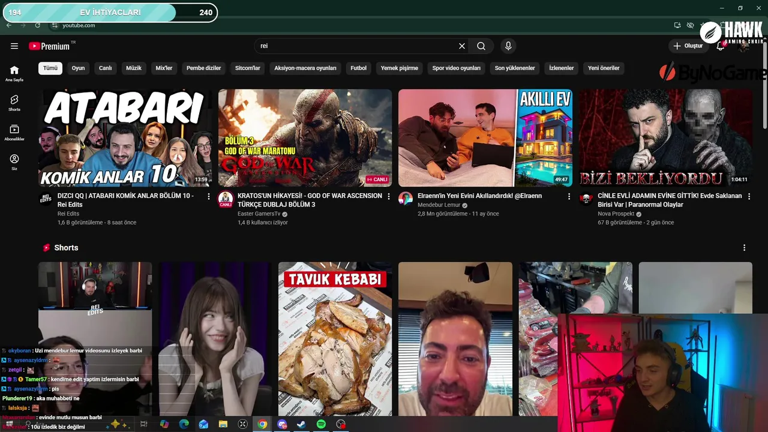This screenshot has width=768, height=432.
Task: Open the Easter GamersTv channel name link
Action: [259, 214]
